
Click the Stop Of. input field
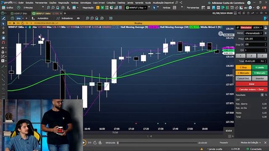click(x=255, y=44)
